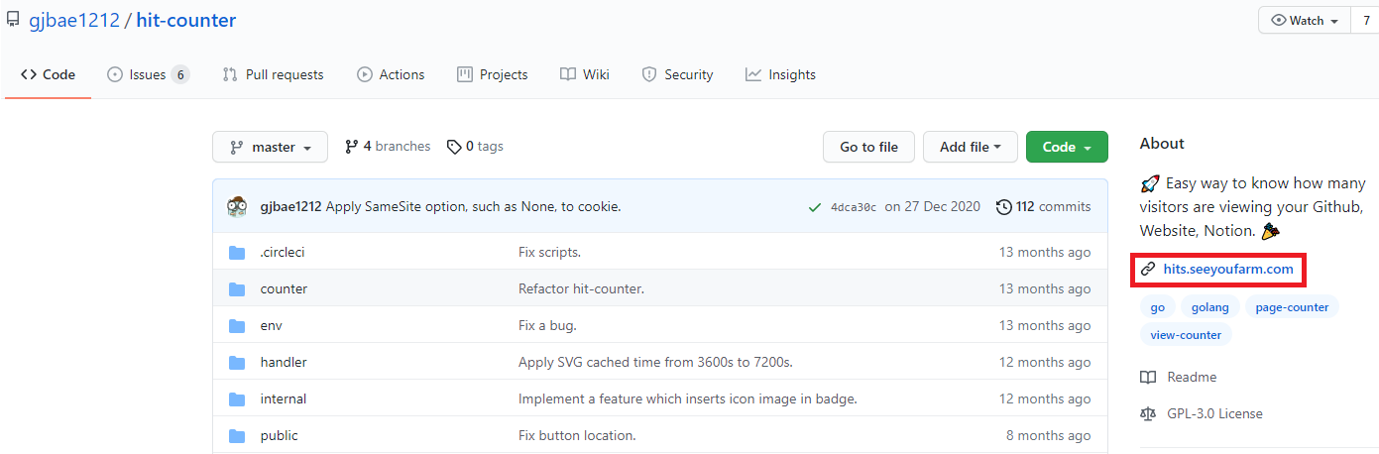
Task: Open the Wiki tab
Action: [585, 74]
